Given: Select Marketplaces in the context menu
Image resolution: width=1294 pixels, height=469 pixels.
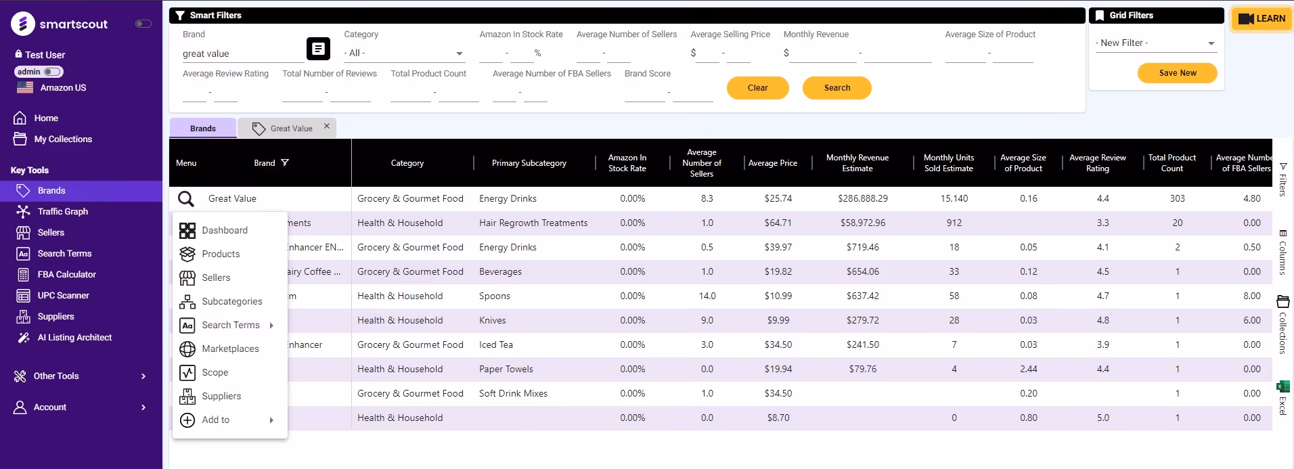Looking at the screenshot, I should (x=230, y=349).
